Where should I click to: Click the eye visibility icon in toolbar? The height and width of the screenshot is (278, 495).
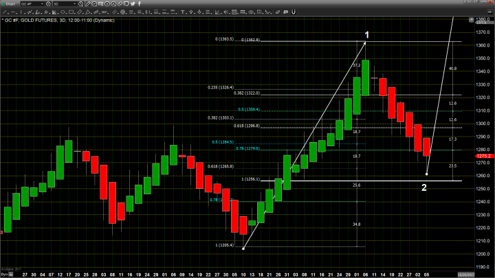pos(251,12)
